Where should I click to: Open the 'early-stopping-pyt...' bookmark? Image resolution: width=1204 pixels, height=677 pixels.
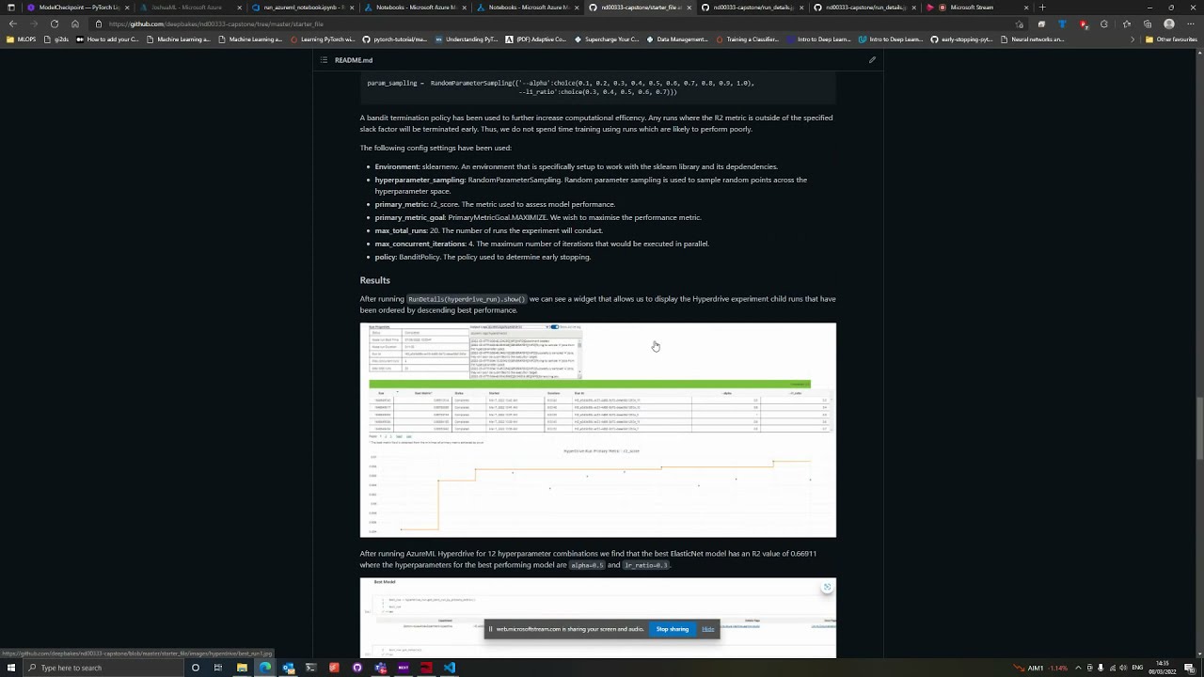(x=961, y=39)
